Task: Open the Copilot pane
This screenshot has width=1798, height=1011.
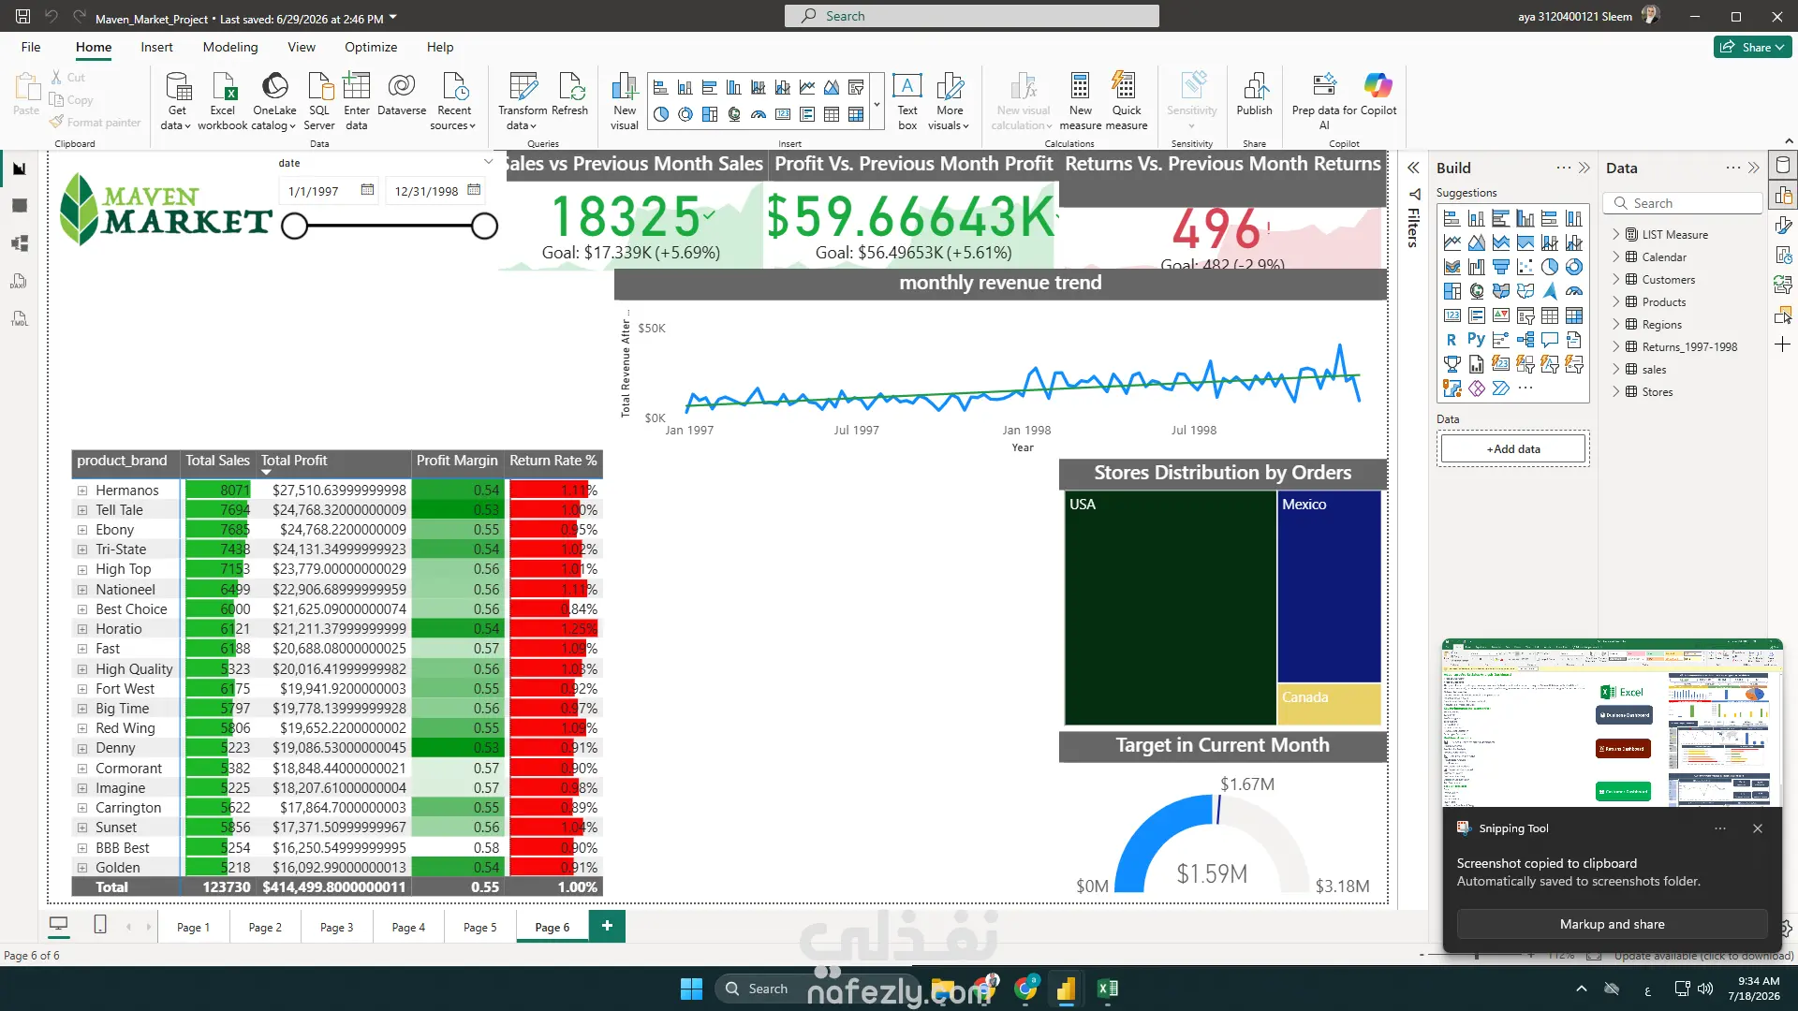Action: click(1378, 95)
